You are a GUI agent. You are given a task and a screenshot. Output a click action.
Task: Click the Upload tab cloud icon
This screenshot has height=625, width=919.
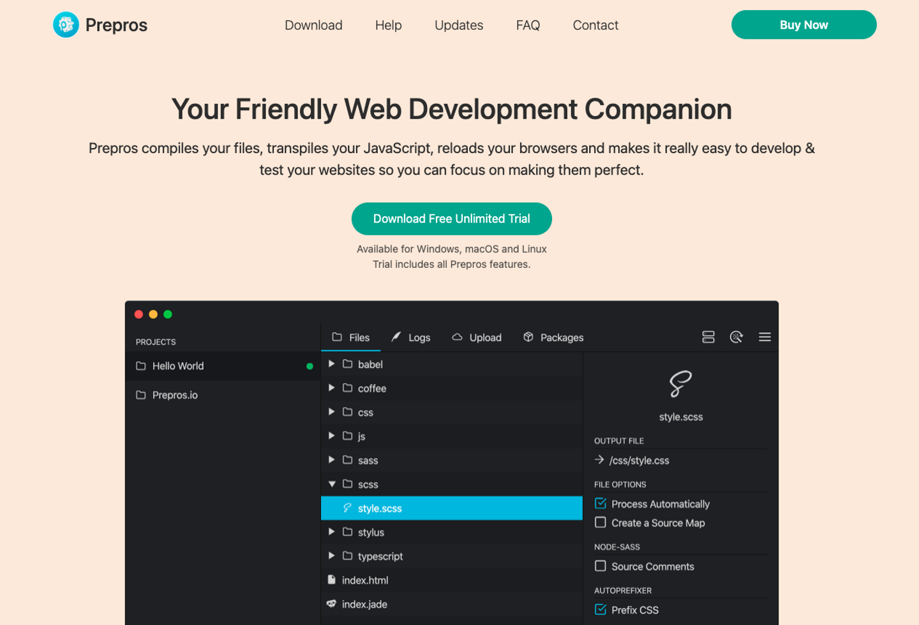point(457,337)
